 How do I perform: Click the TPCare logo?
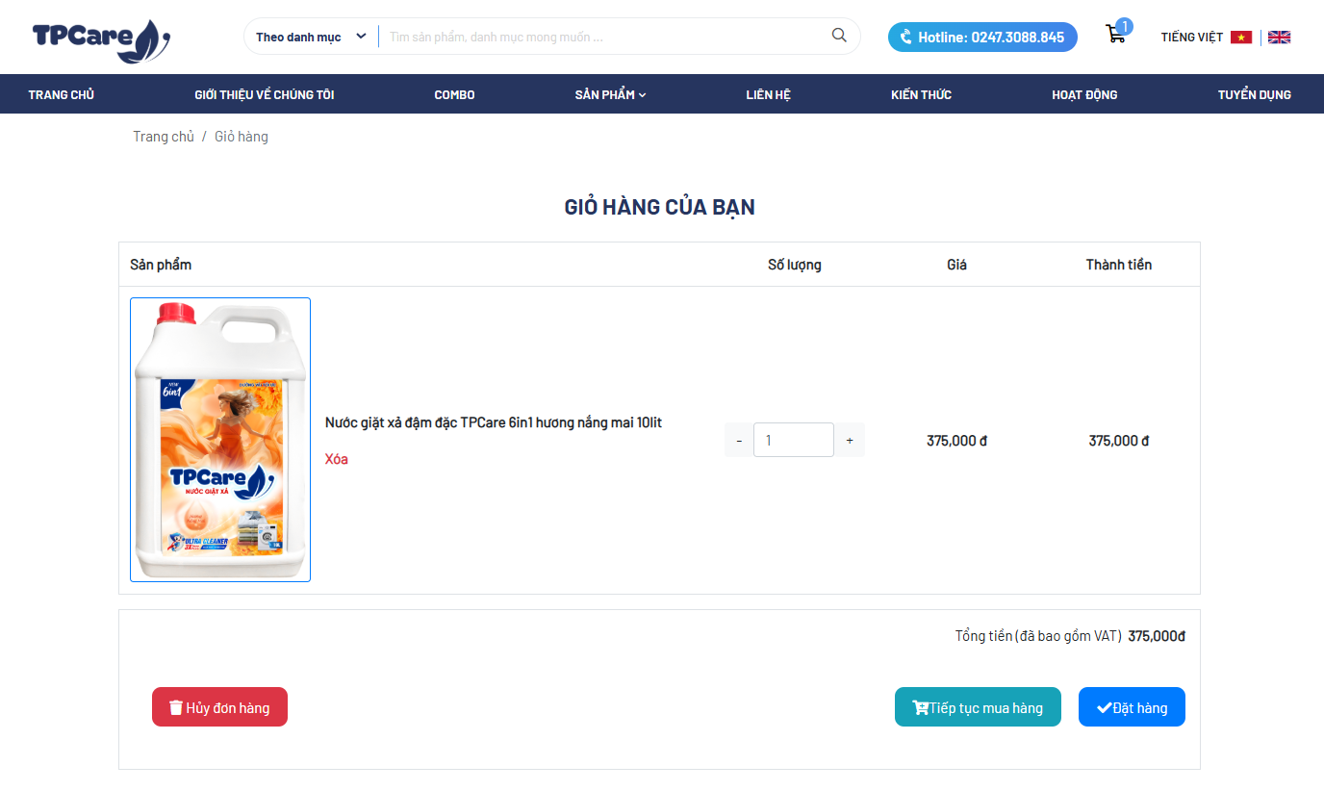coord(101,39)
